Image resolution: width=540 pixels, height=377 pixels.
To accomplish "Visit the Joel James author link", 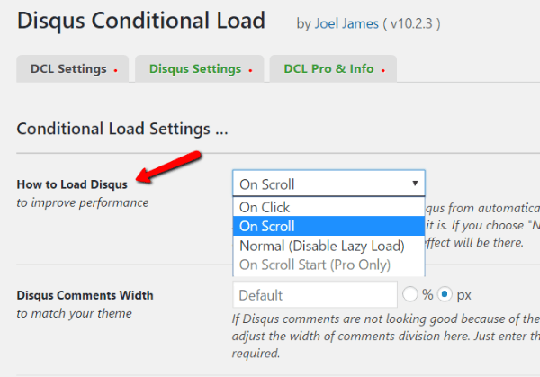I will pyautogui.click(x=346, y=23).
